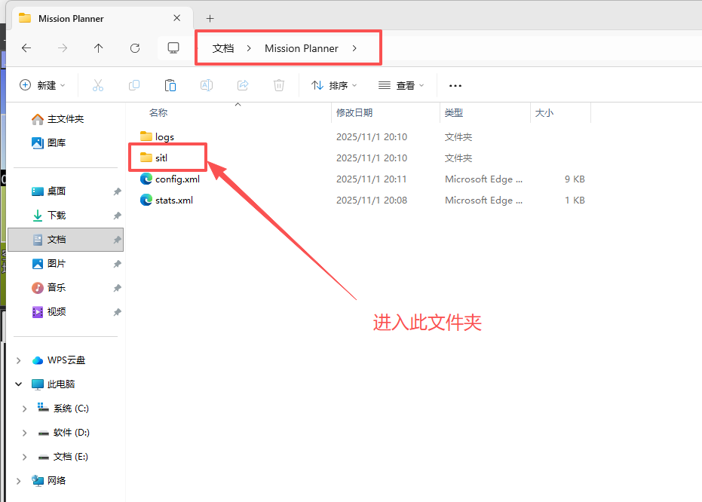Click 文档 in the address breadcrumb
This screenshot has width=702, height=502.
click(x=223, y=48)
